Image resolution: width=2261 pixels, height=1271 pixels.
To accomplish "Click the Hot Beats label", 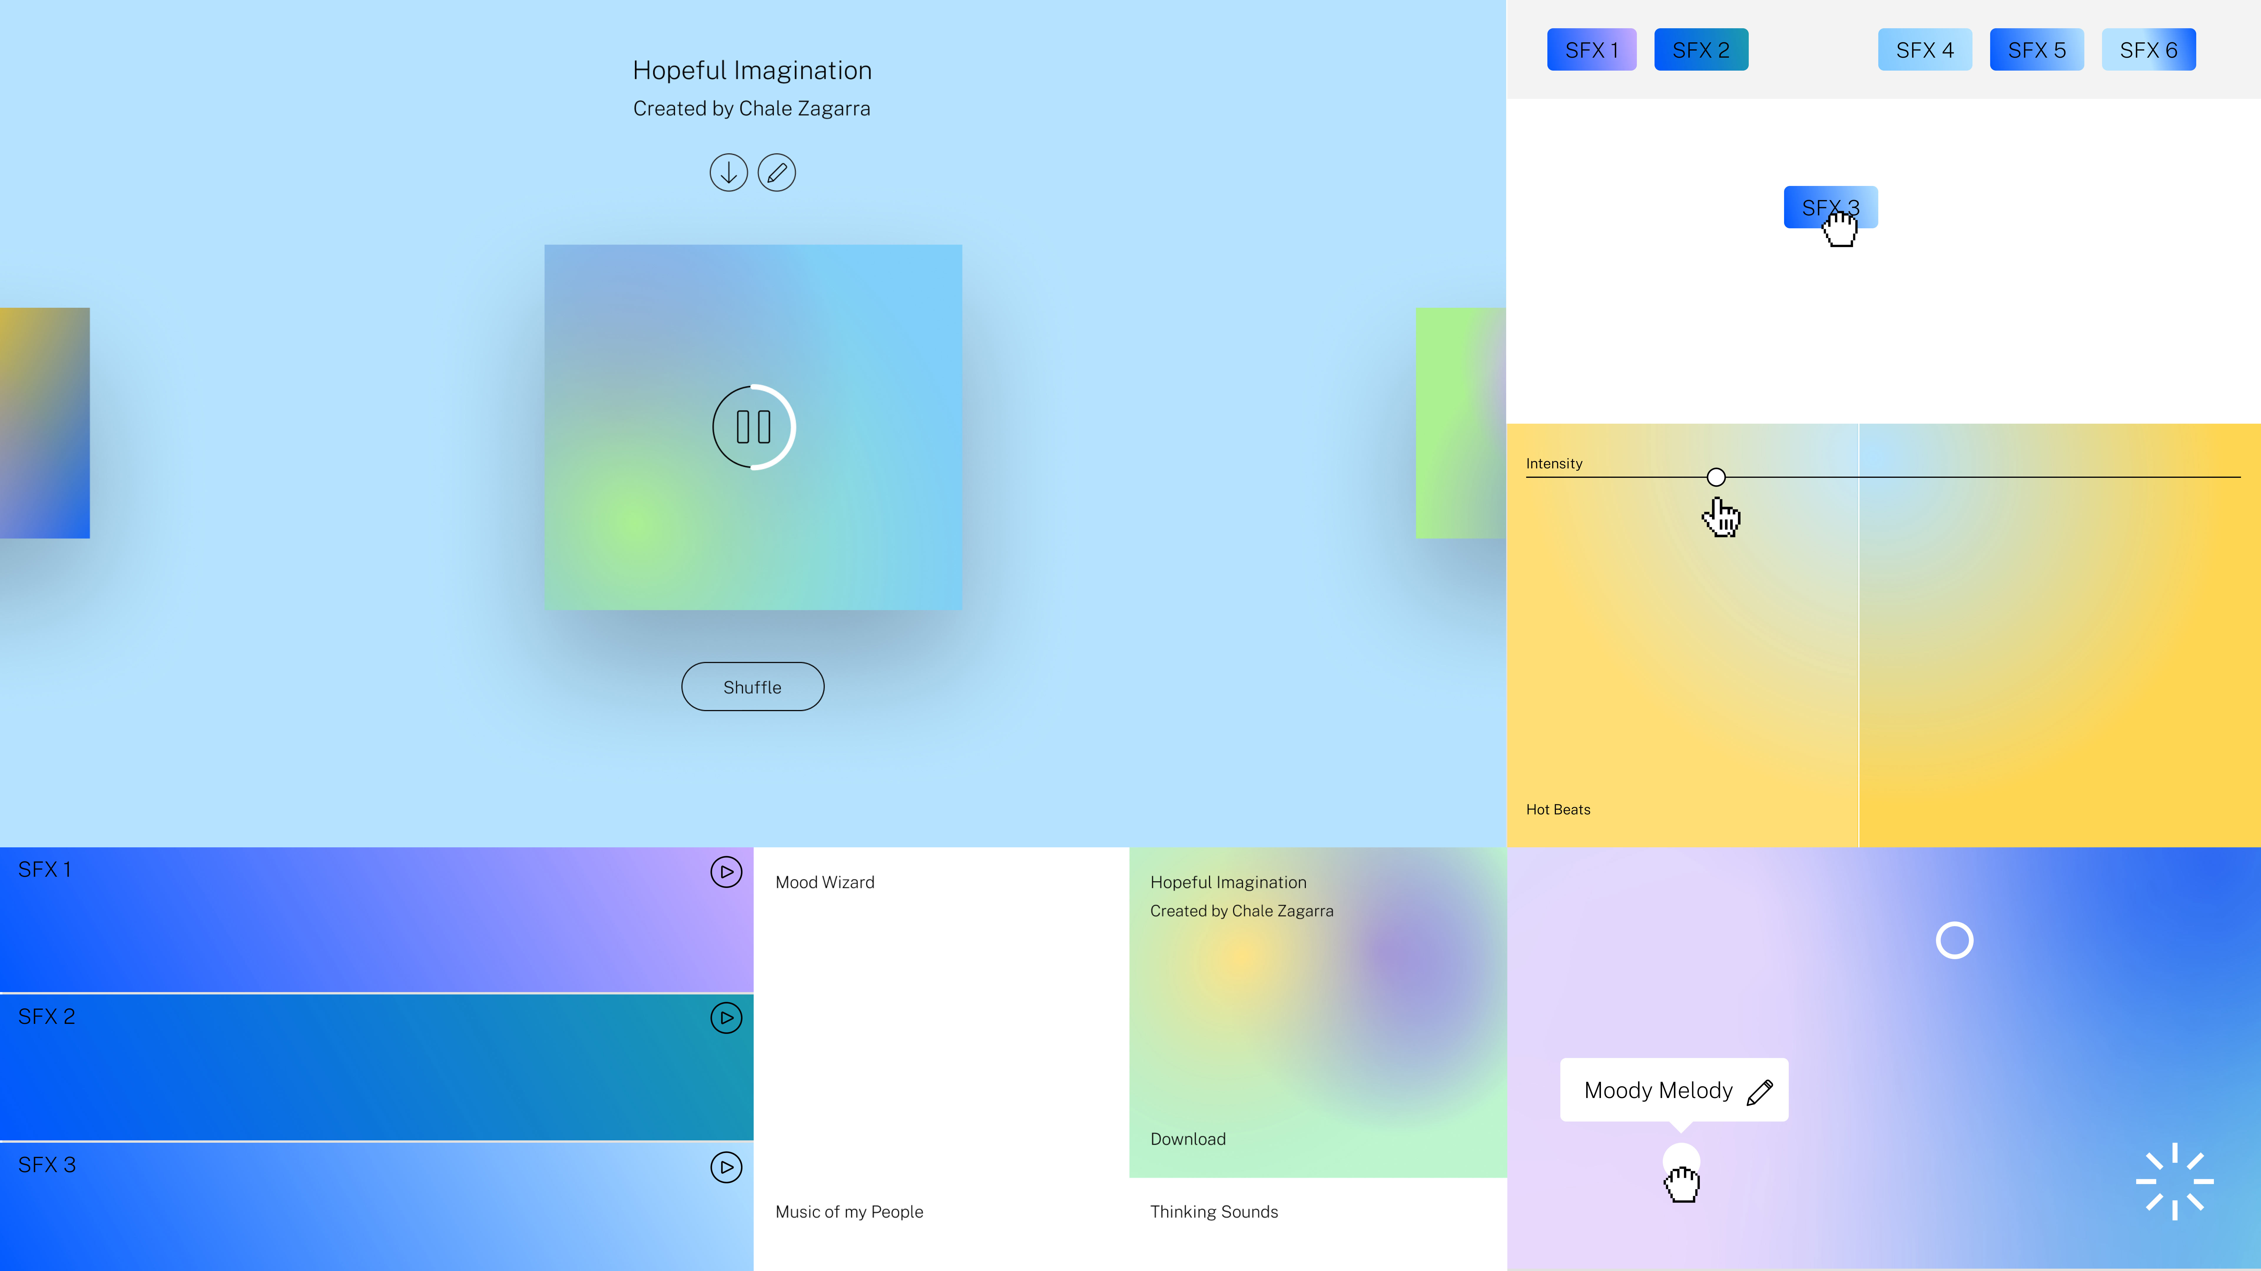I will (x=1558, y=810).
